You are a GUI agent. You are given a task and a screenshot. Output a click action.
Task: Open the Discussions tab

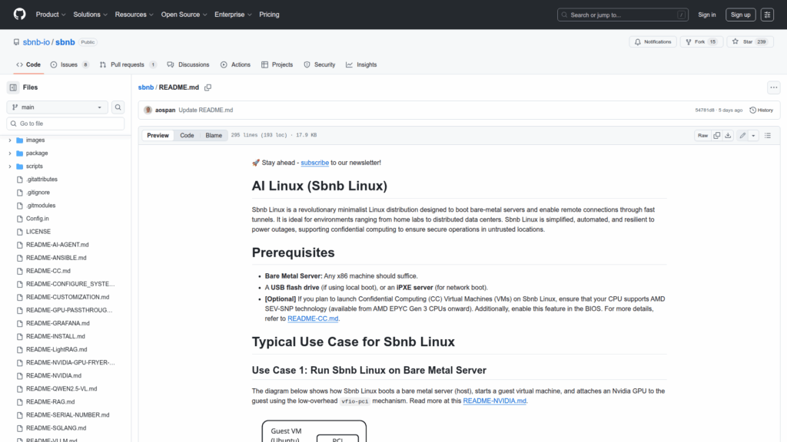[188, 64]
